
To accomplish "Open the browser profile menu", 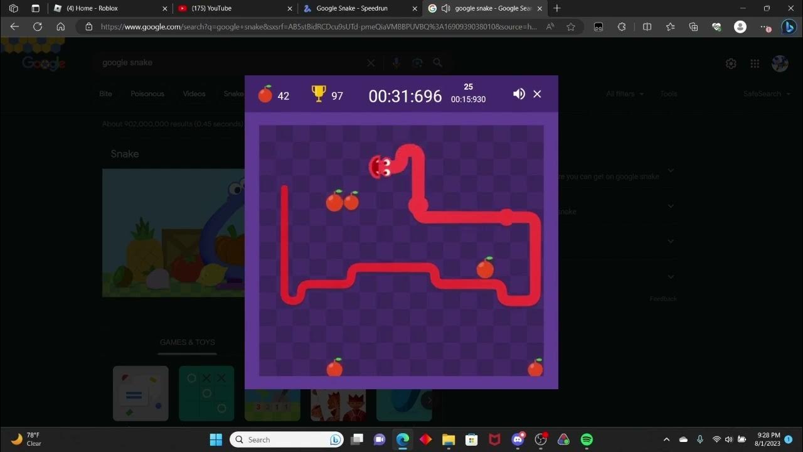I will tap(740, 27).
